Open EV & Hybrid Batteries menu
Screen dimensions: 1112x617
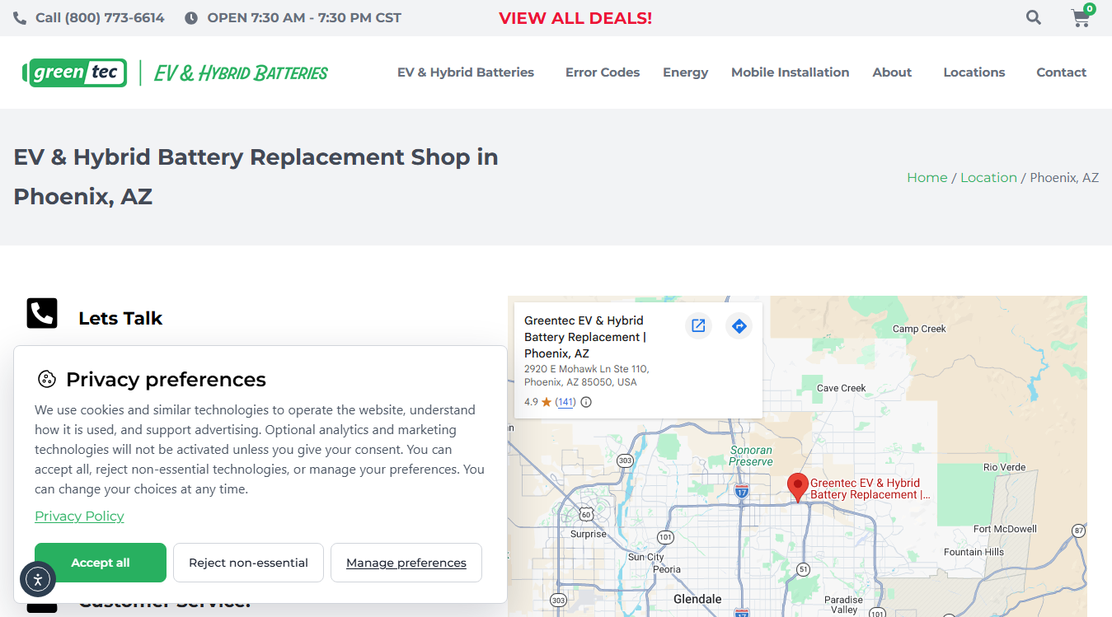click(x=466, y=72)
